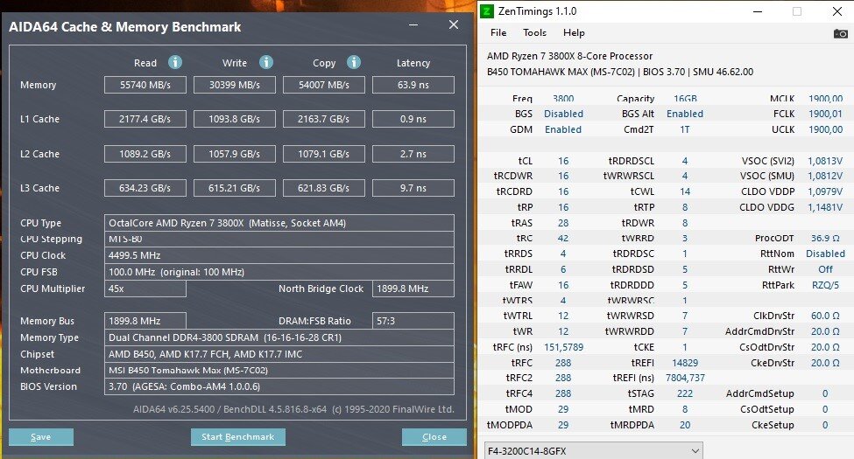Click the tMRDPDA value 20
Screen dimensions: 854x459
(x=685, y=425)
